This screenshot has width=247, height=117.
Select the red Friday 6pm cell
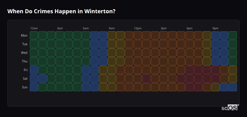(190, 70)
